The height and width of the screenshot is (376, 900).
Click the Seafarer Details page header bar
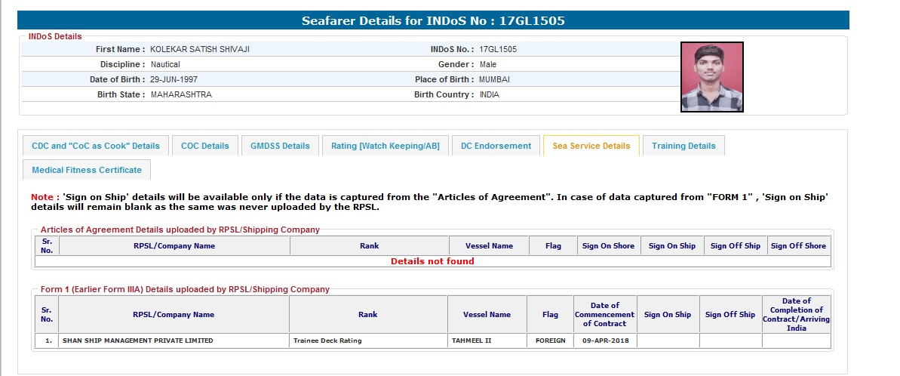point(432,20)
